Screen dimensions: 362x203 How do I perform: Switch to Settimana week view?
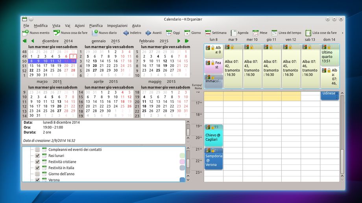(208, 33)
